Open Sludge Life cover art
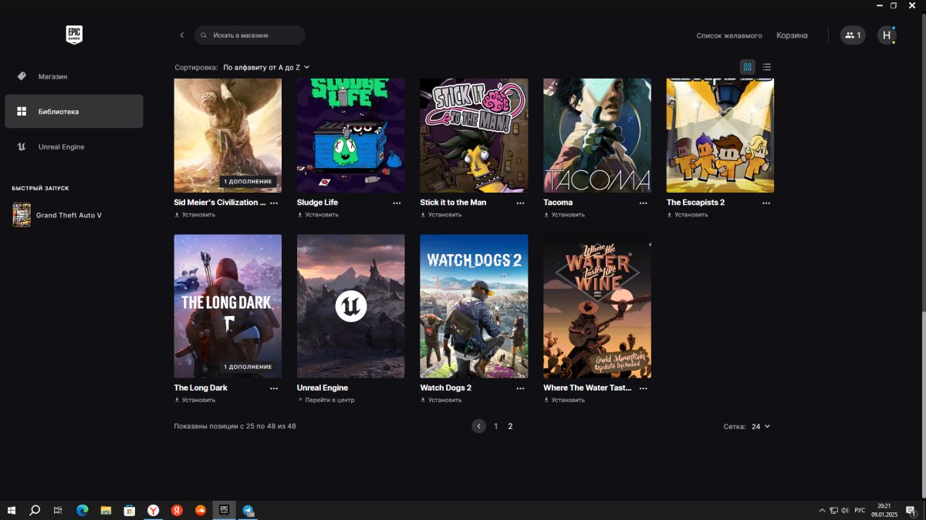Image resolution: width=926 pixels, height=520 pixels. (x=350, y=136)
